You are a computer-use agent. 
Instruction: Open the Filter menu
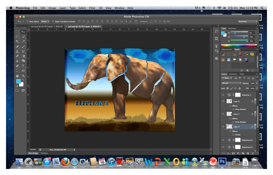[x=92, y=8]
